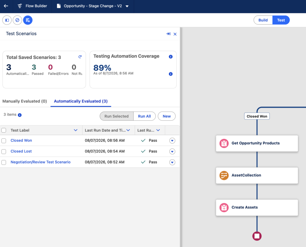Click the pass checkmark in the Negotiation/Review row
This screenshot has height=247, width=306.
pos(143,162)
